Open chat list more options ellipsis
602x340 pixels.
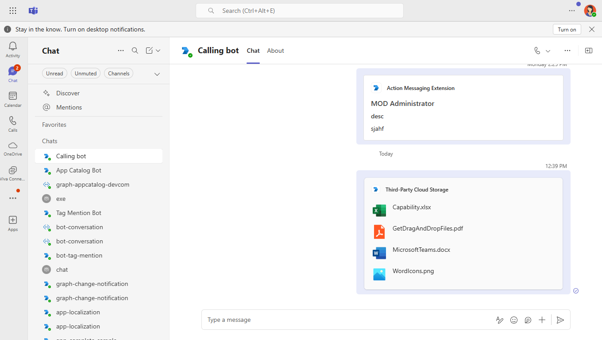[121, 51]
